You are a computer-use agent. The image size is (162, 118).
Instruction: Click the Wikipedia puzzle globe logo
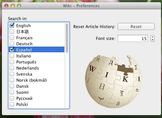(114, 81)
